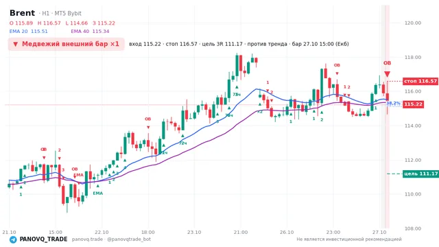Click the 118.00 price axis label

tap(413, 57)
